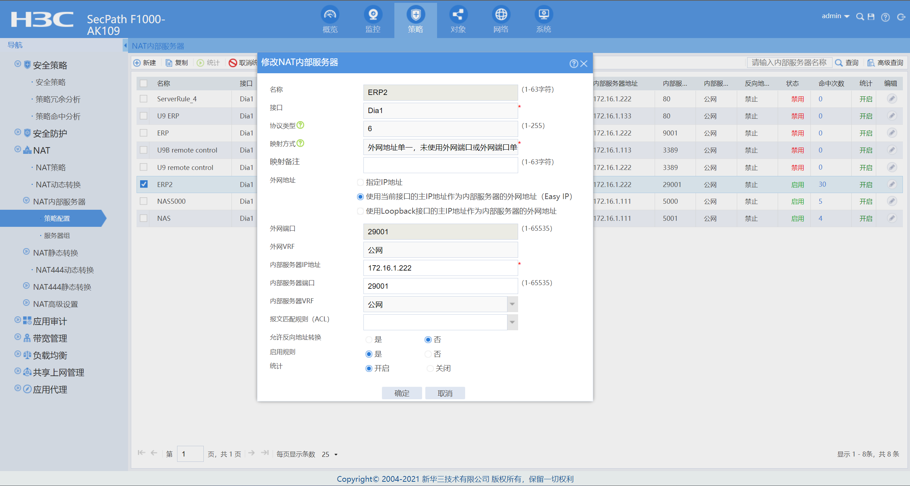Click the 映射备注 input field
Image resolution: width=910 pixels, height=486 pixels.
440,165
